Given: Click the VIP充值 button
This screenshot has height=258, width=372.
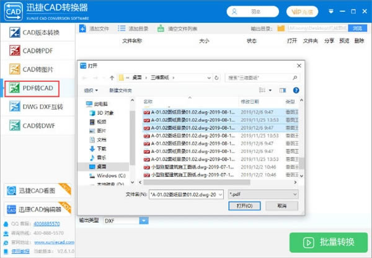Looking at the screenshot, I should [x=303, y=12].
